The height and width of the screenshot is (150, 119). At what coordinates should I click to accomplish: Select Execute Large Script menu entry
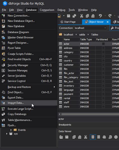[x=29, y=109]
